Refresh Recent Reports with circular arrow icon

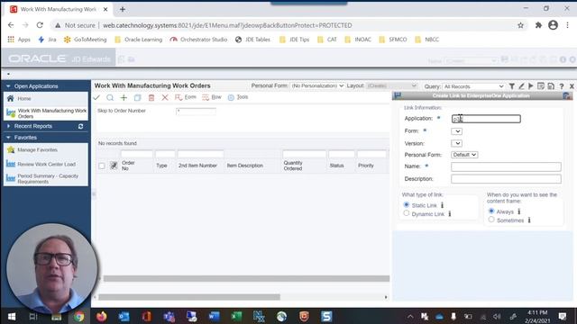pos(80,126)
